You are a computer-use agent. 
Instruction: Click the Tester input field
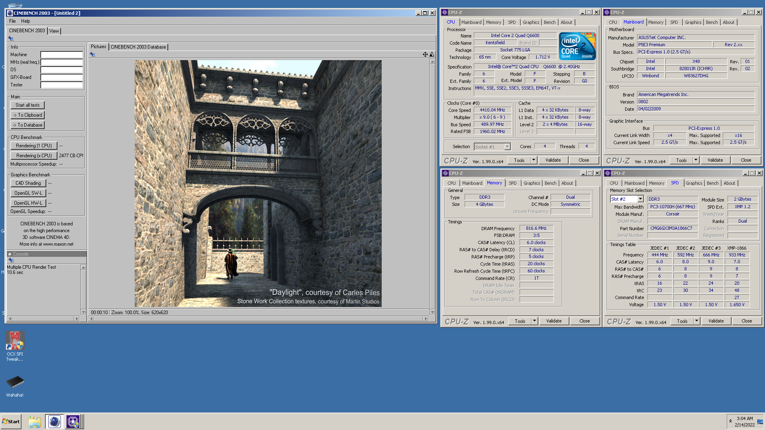click(61, 85)
